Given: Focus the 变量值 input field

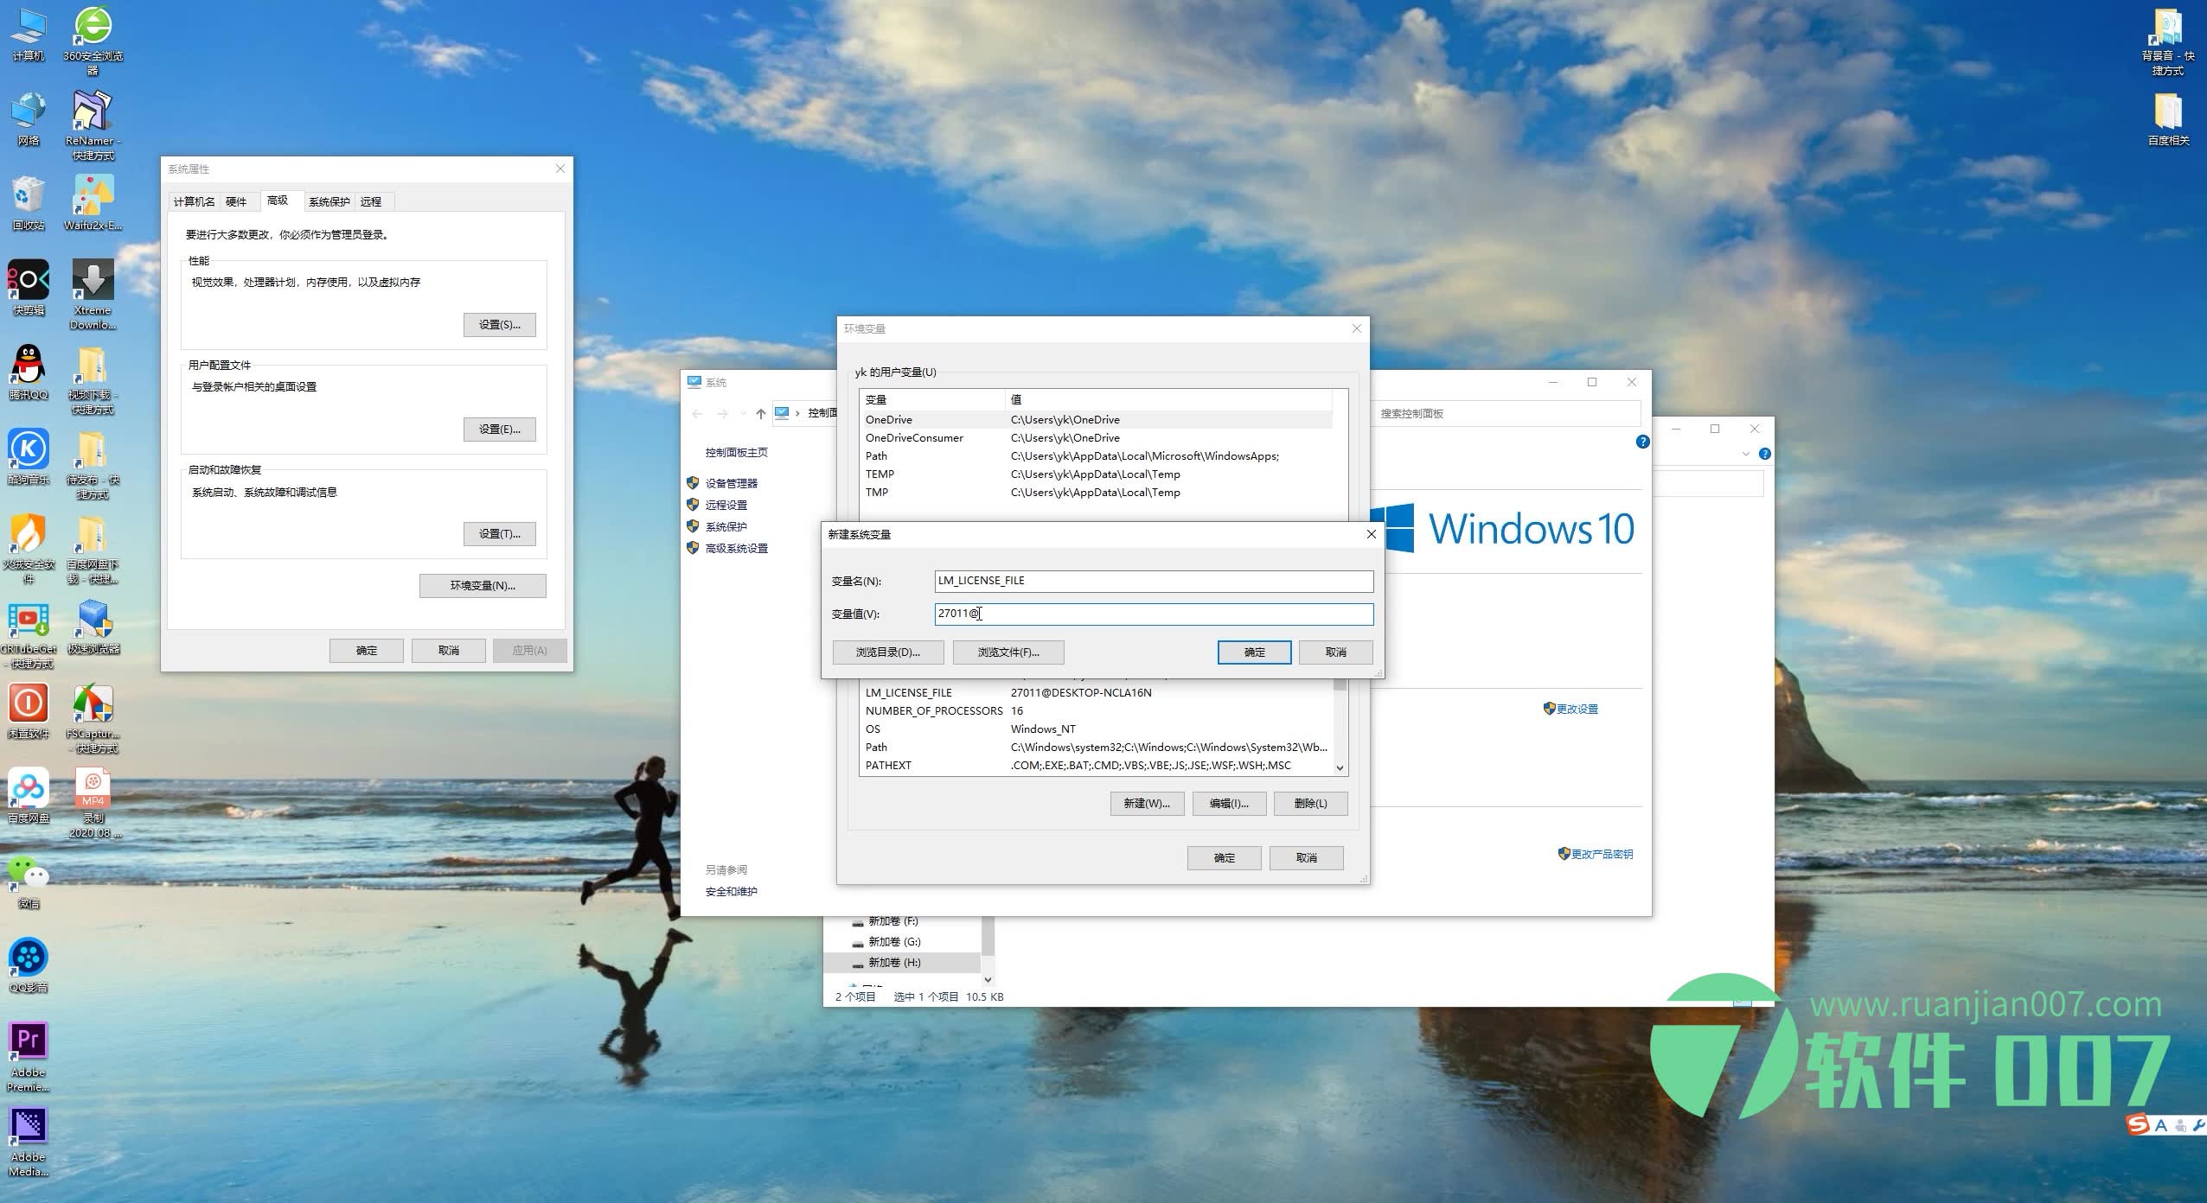Looking at the screenshot, I should [1154, 614].
